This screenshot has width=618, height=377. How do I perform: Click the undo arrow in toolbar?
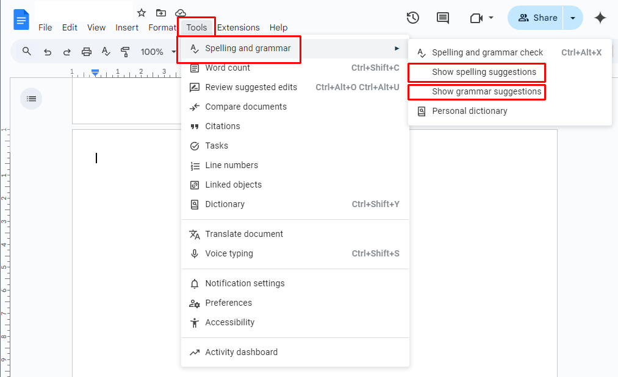click(48, 52)
